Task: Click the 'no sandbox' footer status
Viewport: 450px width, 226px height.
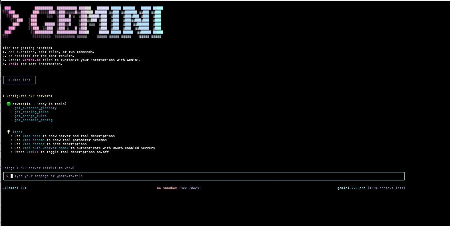Action: pyautogui.click(x=167, y=188)
